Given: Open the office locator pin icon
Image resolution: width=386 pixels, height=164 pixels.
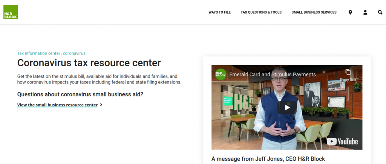Looking at the screenshot, I should point(350,12).
